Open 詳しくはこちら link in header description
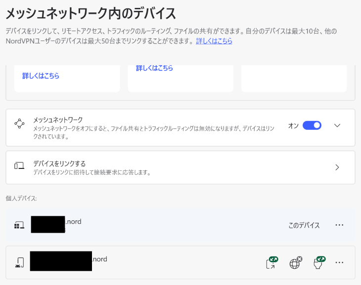The width and height of the screenshot is (361, 285). coord(214,41)
